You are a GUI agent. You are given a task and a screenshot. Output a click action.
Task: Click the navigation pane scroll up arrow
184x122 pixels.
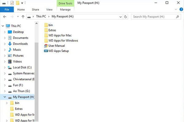tap(36, 23)
